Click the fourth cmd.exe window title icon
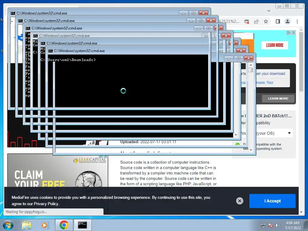 tap(35, 36)
